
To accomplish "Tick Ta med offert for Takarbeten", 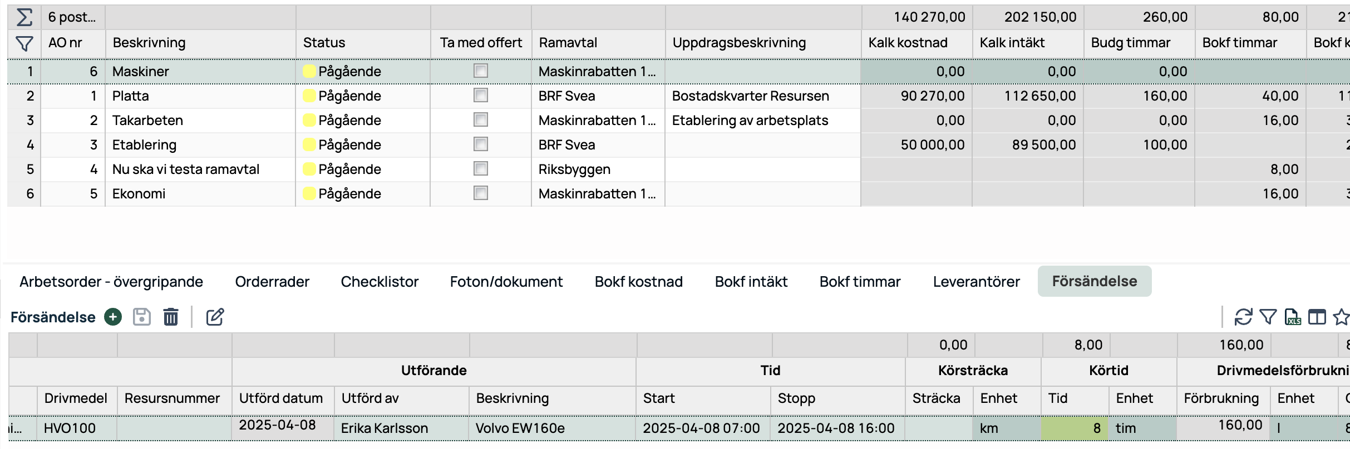I will point(481,119).
